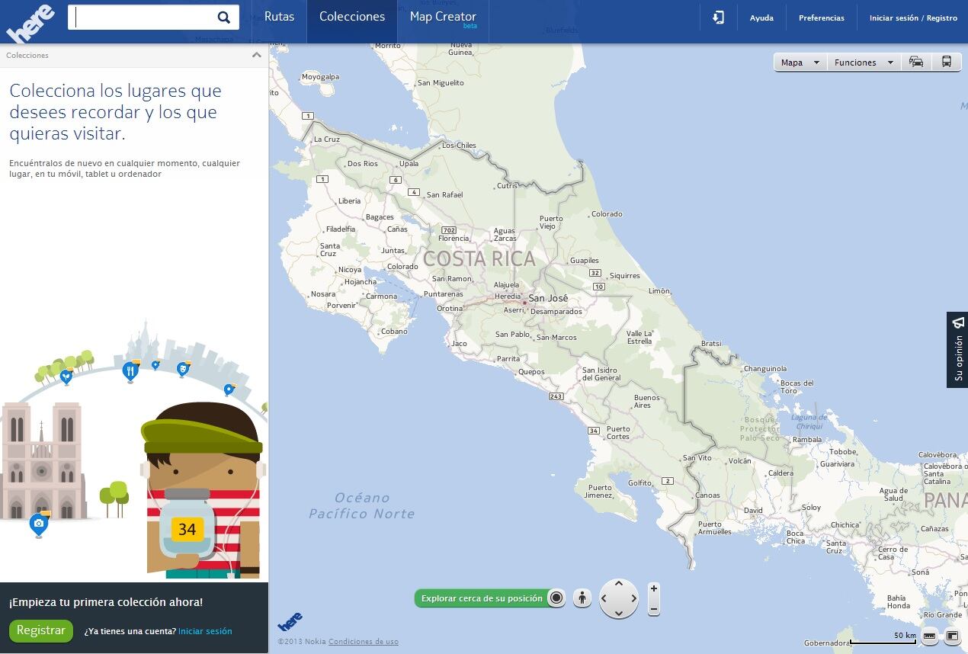Focus the search input field

click(143, 18)
